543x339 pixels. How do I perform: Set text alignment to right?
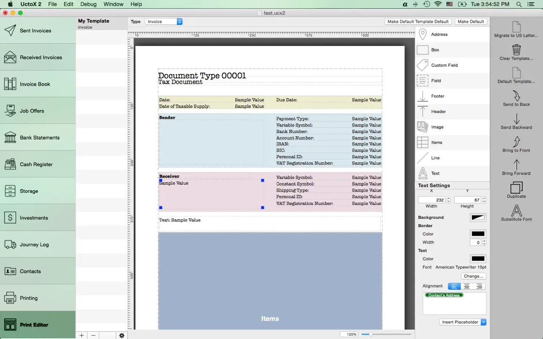479,286
